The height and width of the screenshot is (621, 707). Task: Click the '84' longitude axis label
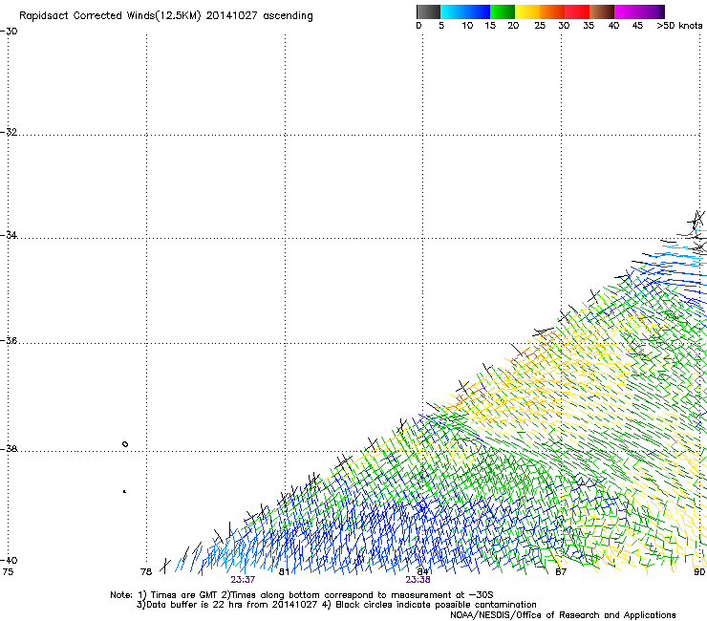click(x=422, y=572)
